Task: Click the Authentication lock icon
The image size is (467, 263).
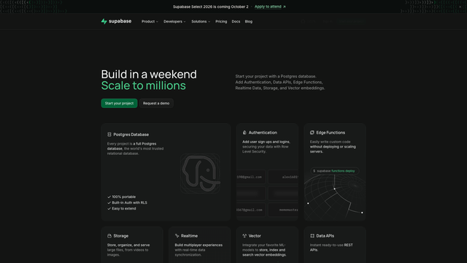Action: pyautogui.click(x=244, y=132)
